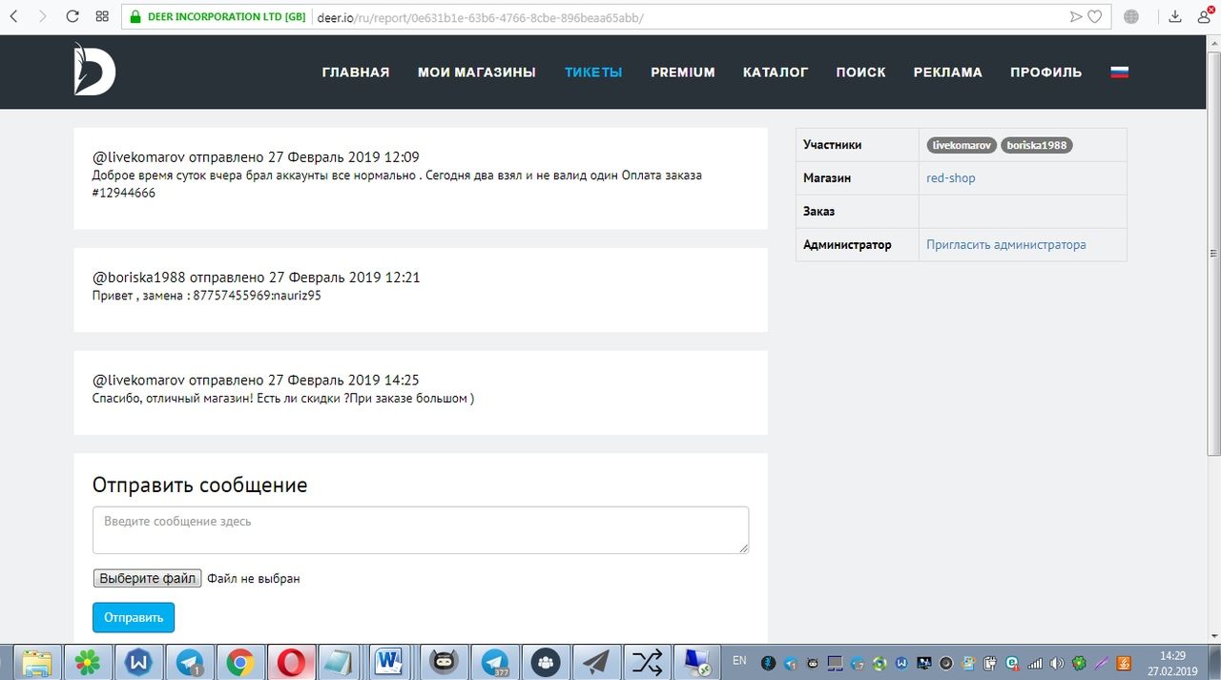Click the @livekomarov 14:25 message header

pos(256,381)
